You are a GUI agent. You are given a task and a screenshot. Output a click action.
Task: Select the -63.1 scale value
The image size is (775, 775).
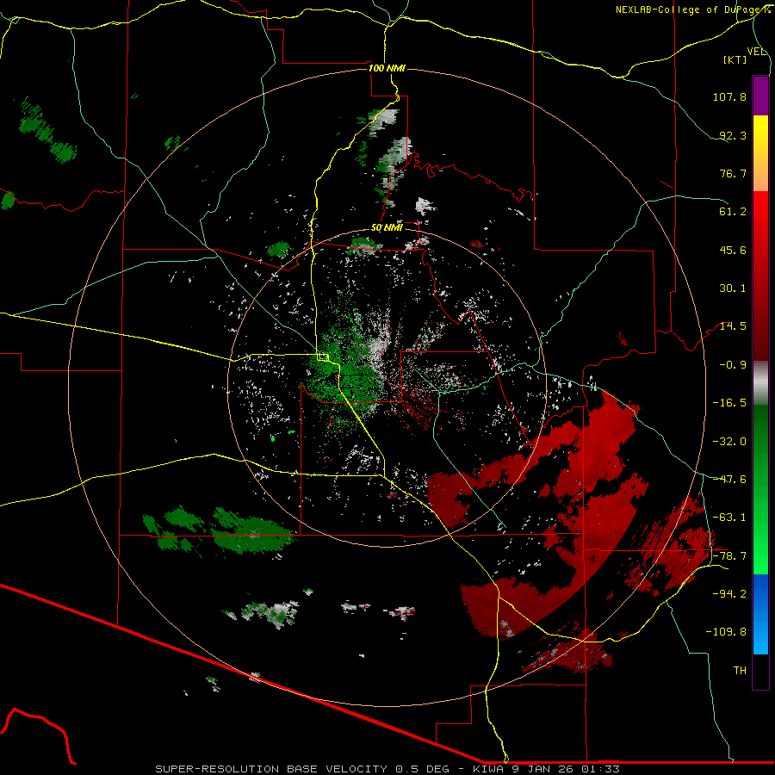point(729,518)
